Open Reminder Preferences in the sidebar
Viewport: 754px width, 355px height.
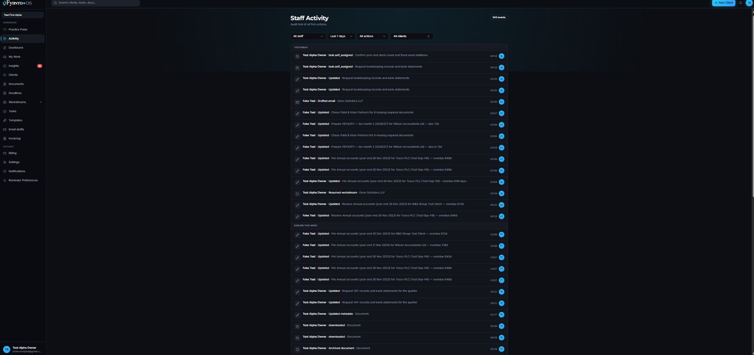pos(23,180)
